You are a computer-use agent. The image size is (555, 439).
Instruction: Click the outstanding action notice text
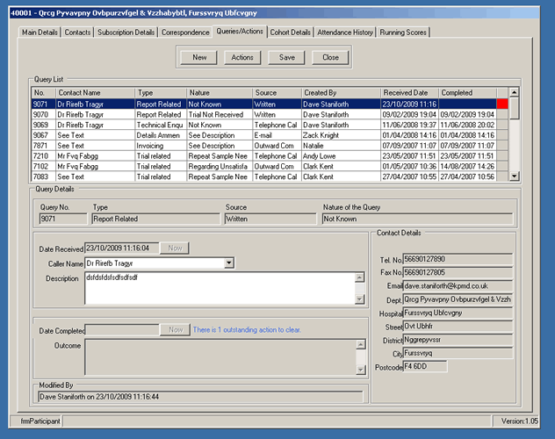247,330
